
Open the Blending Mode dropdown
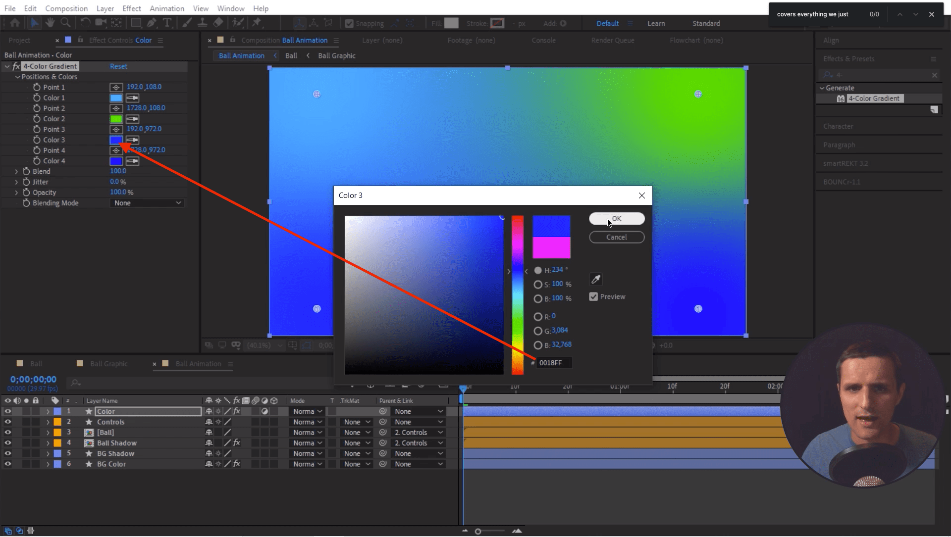point(147,203)
